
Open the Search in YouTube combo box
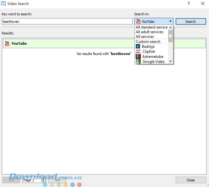click(x=154, y=22)
